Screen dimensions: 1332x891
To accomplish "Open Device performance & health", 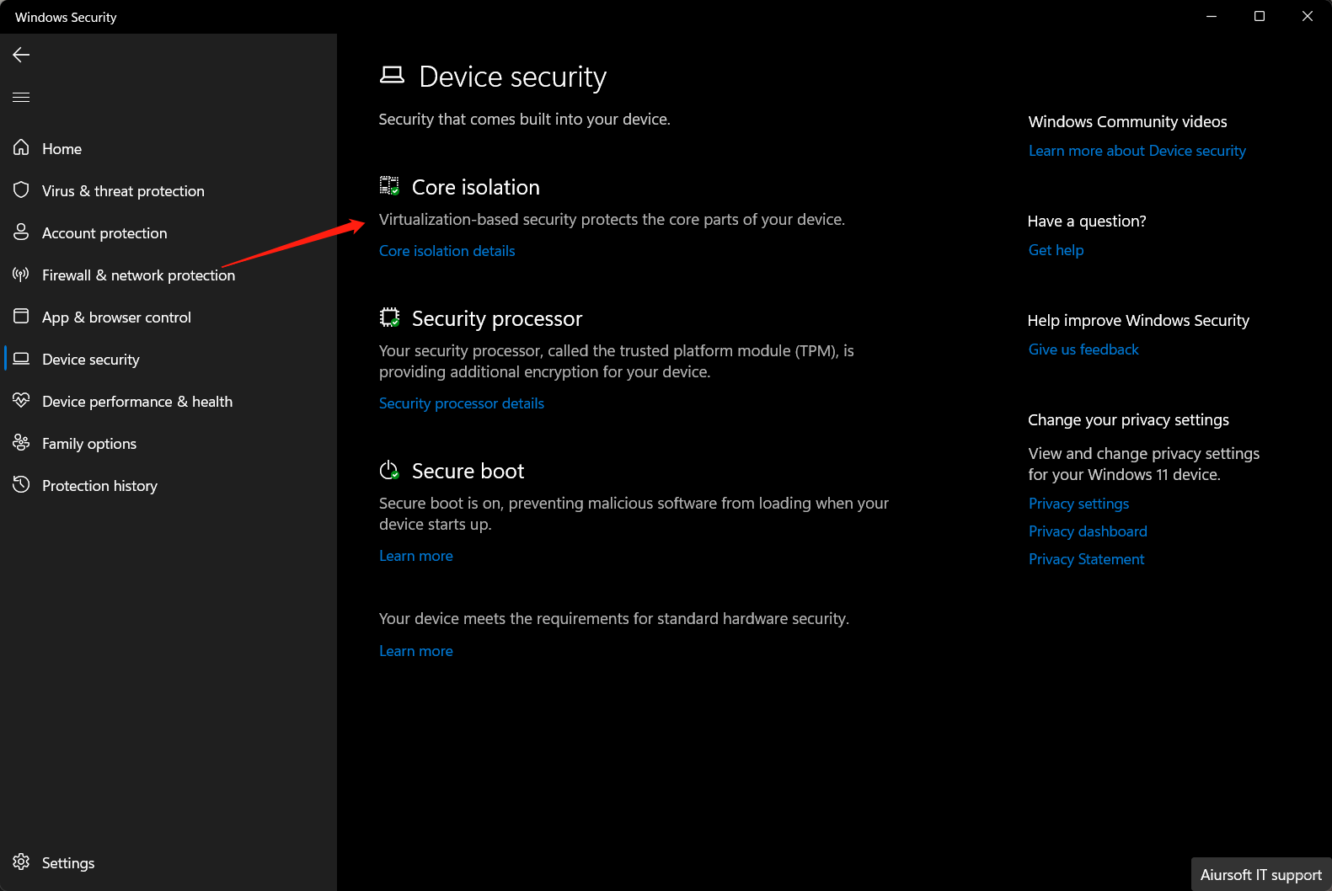I will [x=137, y=402].
